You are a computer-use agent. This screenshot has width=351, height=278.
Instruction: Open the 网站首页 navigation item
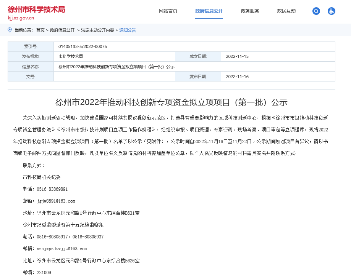(x=168, y=11)
